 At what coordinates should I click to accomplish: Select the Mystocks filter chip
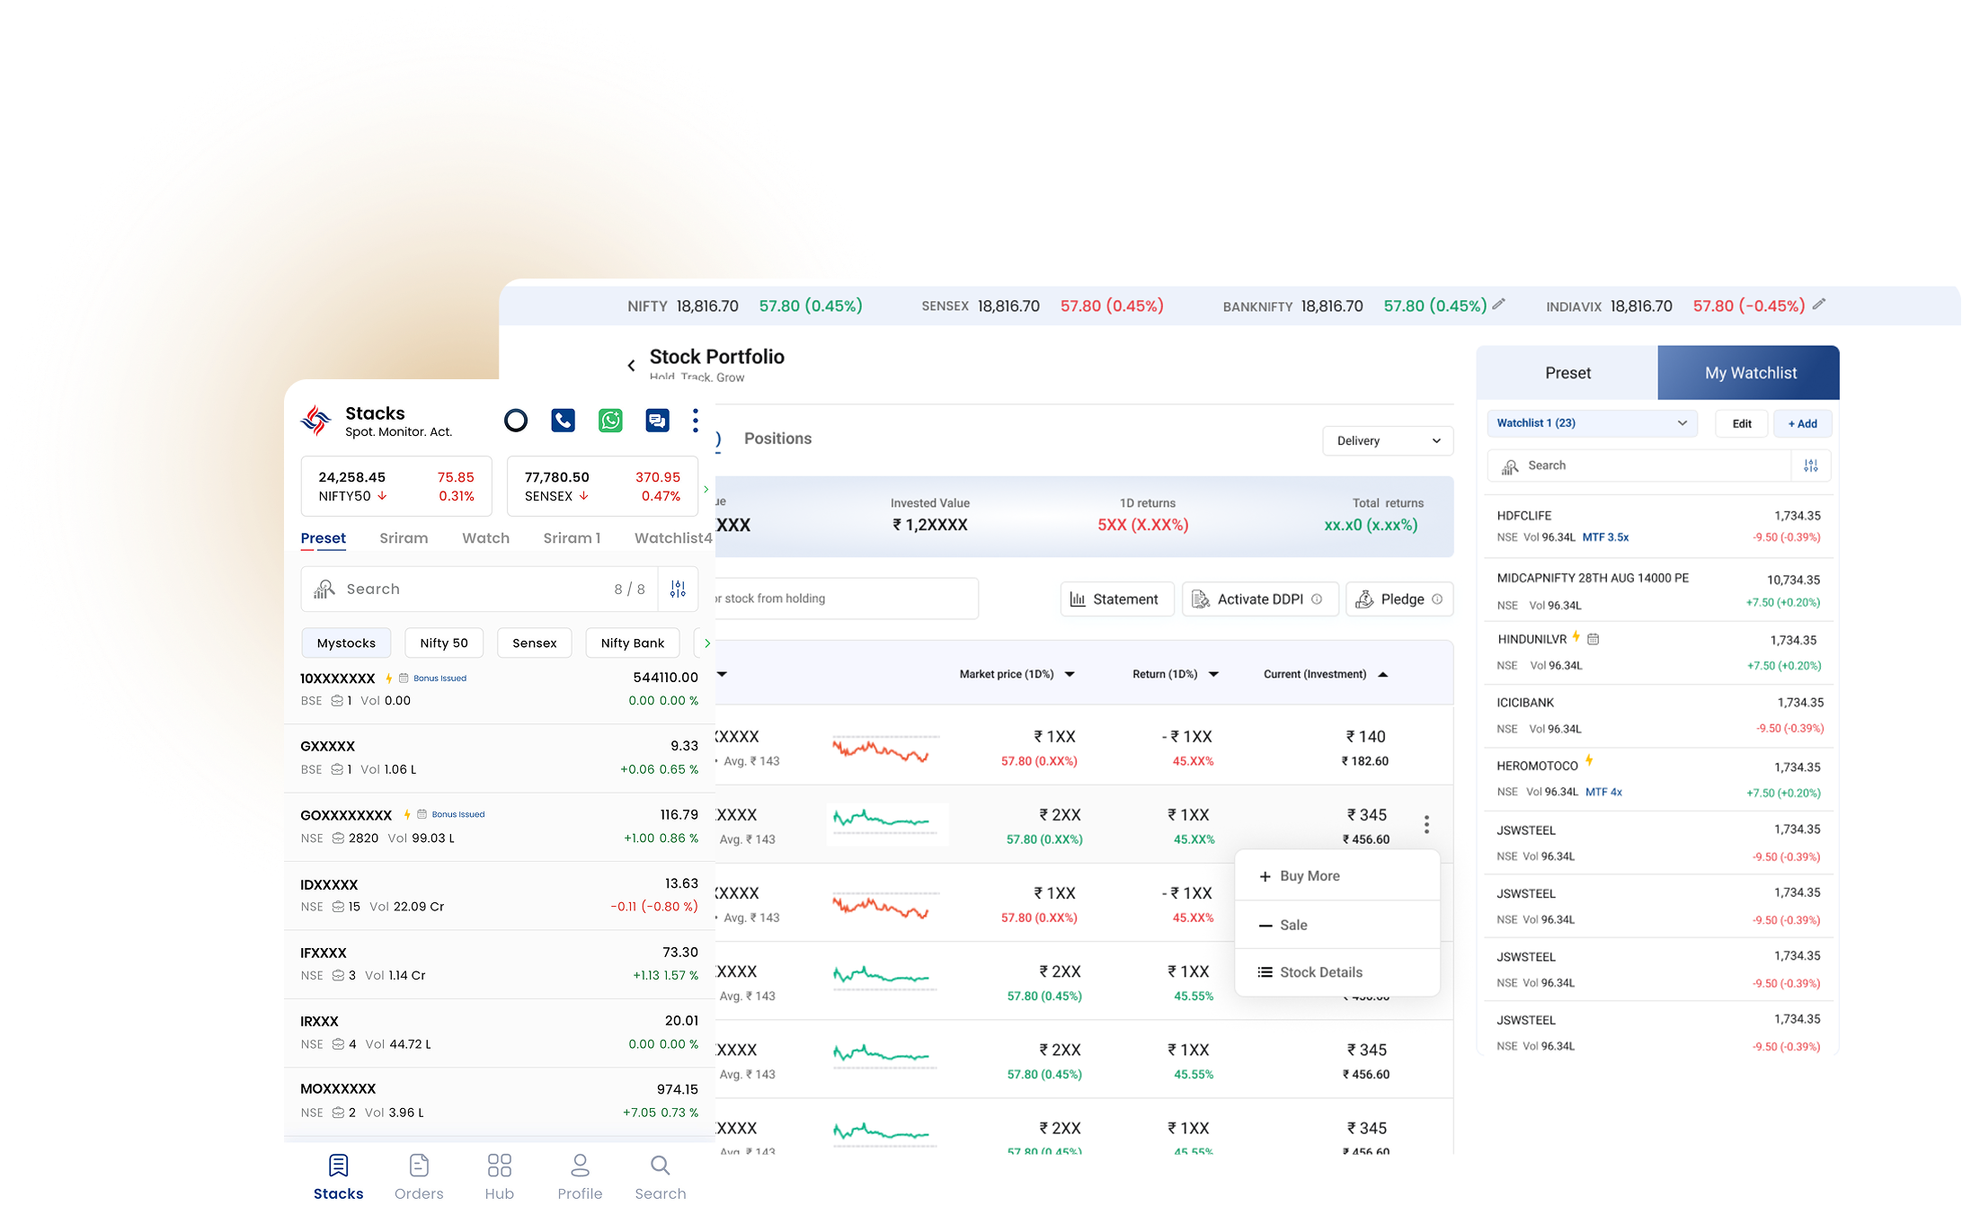click(346, 643)
